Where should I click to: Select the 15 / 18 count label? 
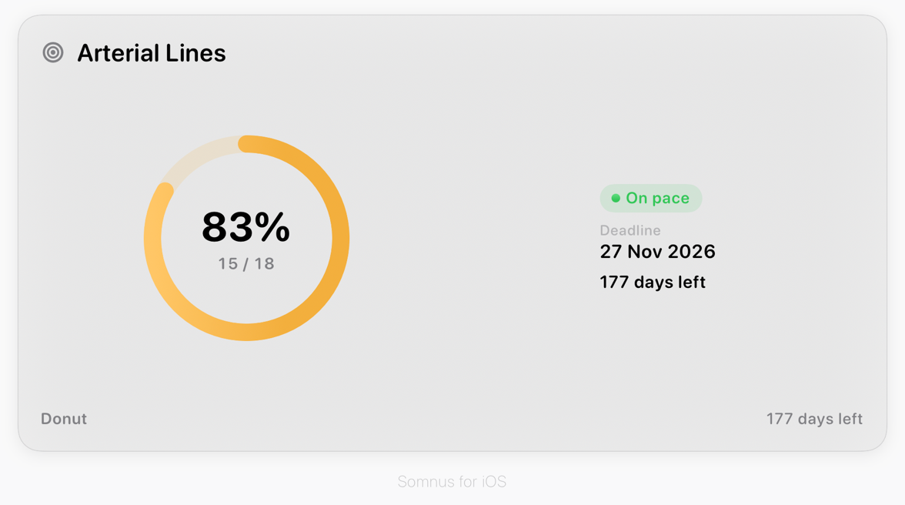246,264
